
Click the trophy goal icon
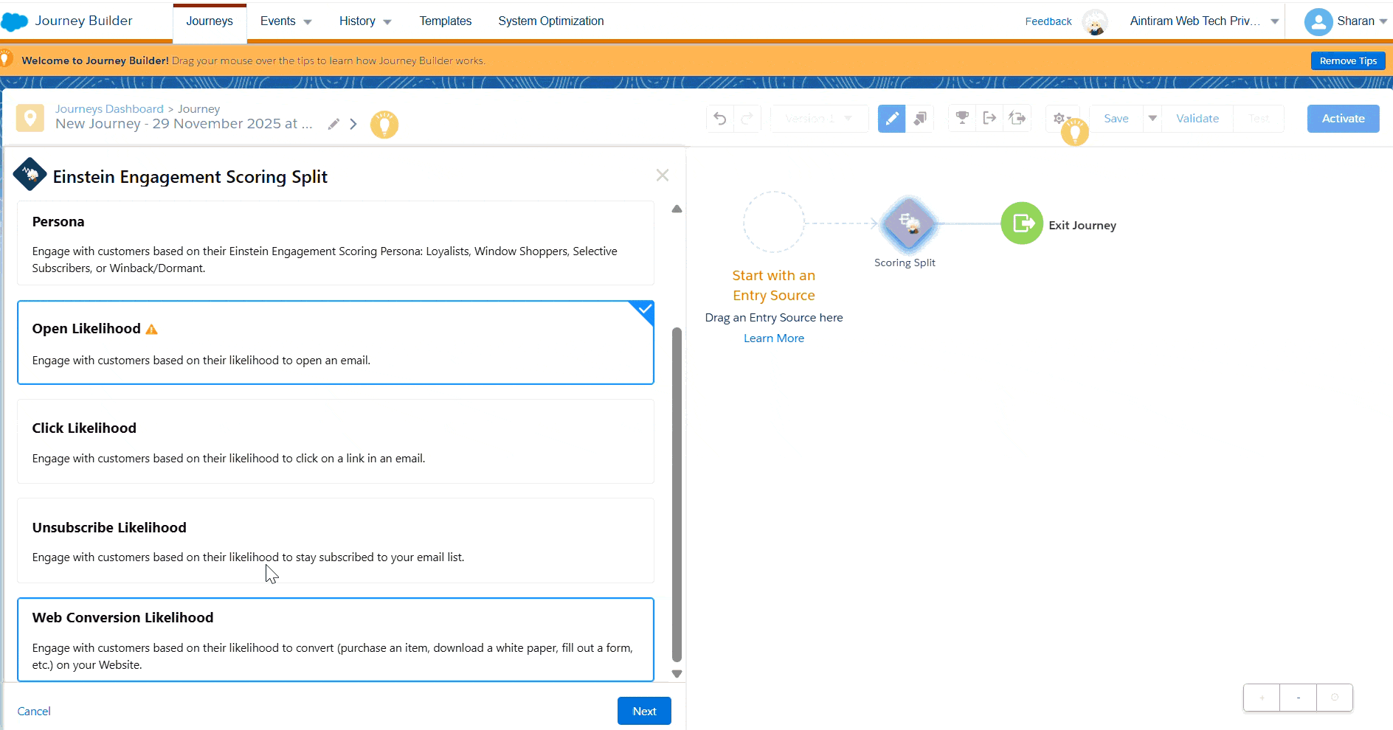[x=962, y=118]
